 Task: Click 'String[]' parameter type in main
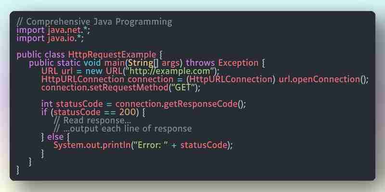[143, 63]
